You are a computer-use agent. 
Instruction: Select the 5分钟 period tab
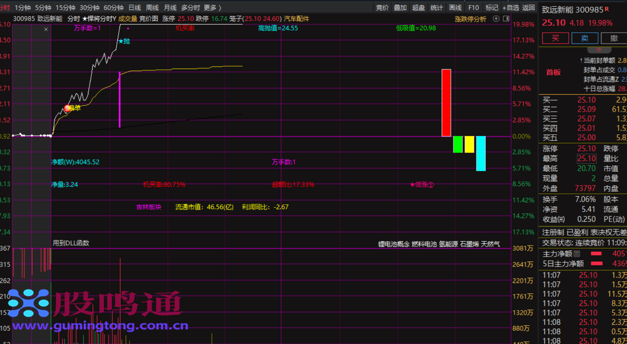(43, 8)
